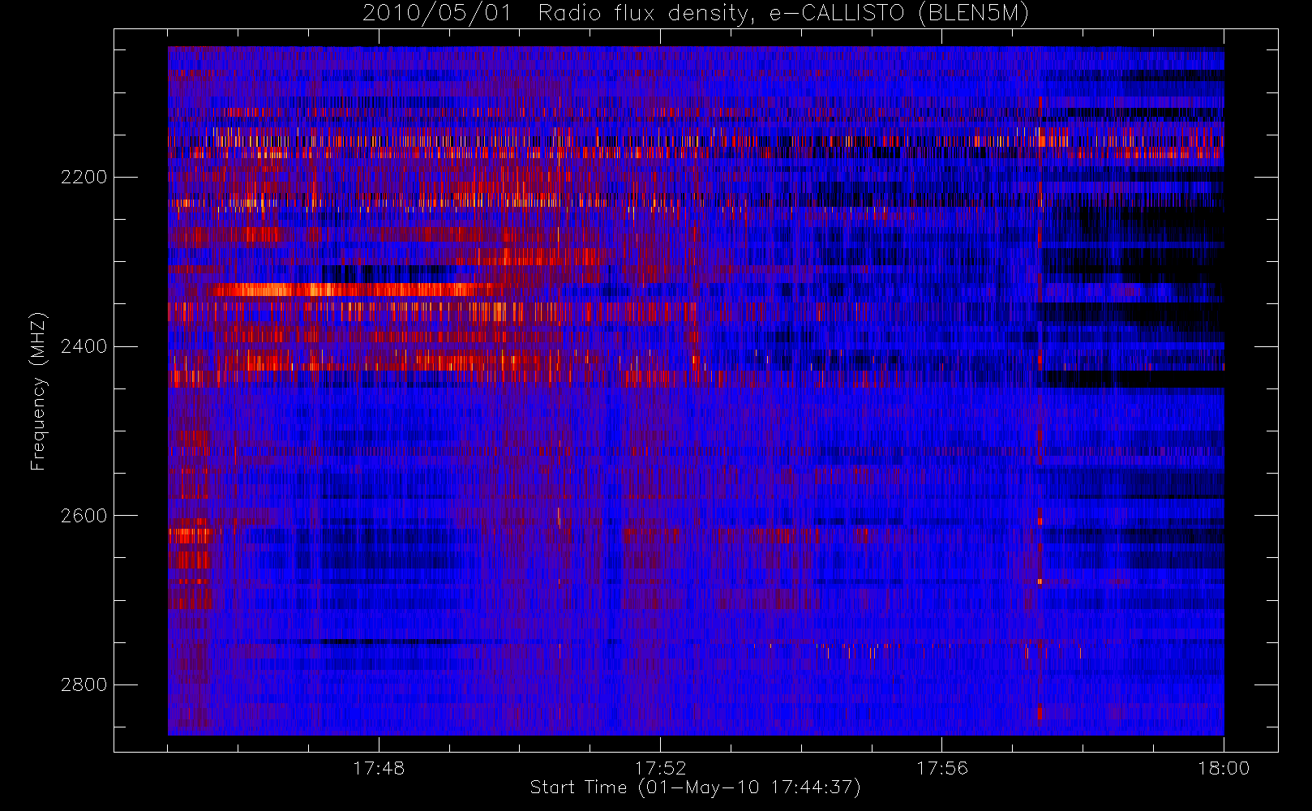
Task: Click the 2200 frequency tick label
Action: 84,178
